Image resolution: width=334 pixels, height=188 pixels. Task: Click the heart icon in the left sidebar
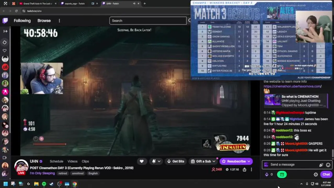tap(5, 50)
